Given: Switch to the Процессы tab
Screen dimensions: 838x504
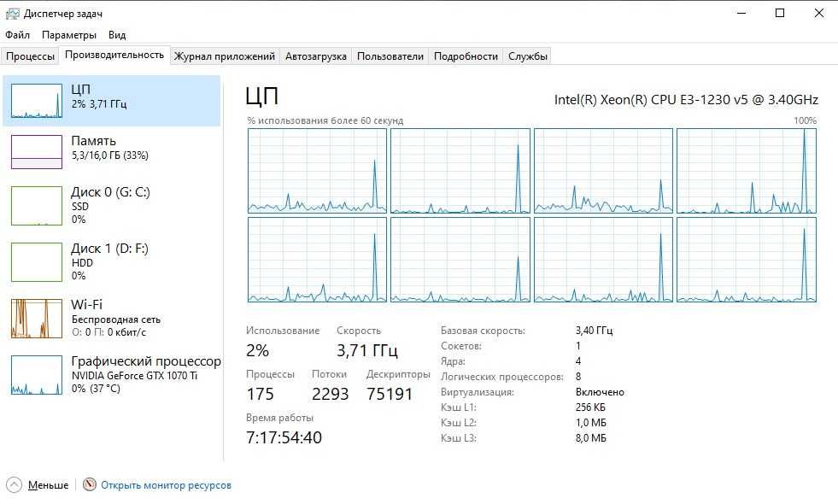Looking at the screenshot, I should (x=30, y=56).
